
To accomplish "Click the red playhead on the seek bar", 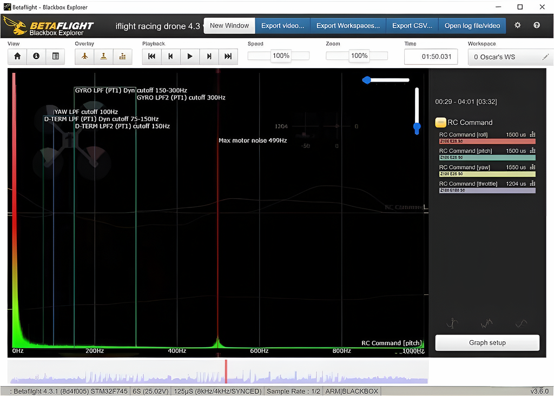I will pos(226,371).
